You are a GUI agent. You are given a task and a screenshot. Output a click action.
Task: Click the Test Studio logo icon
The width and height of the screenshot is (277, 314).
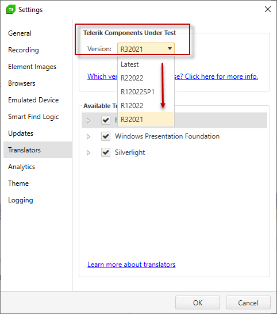[11, 9]
